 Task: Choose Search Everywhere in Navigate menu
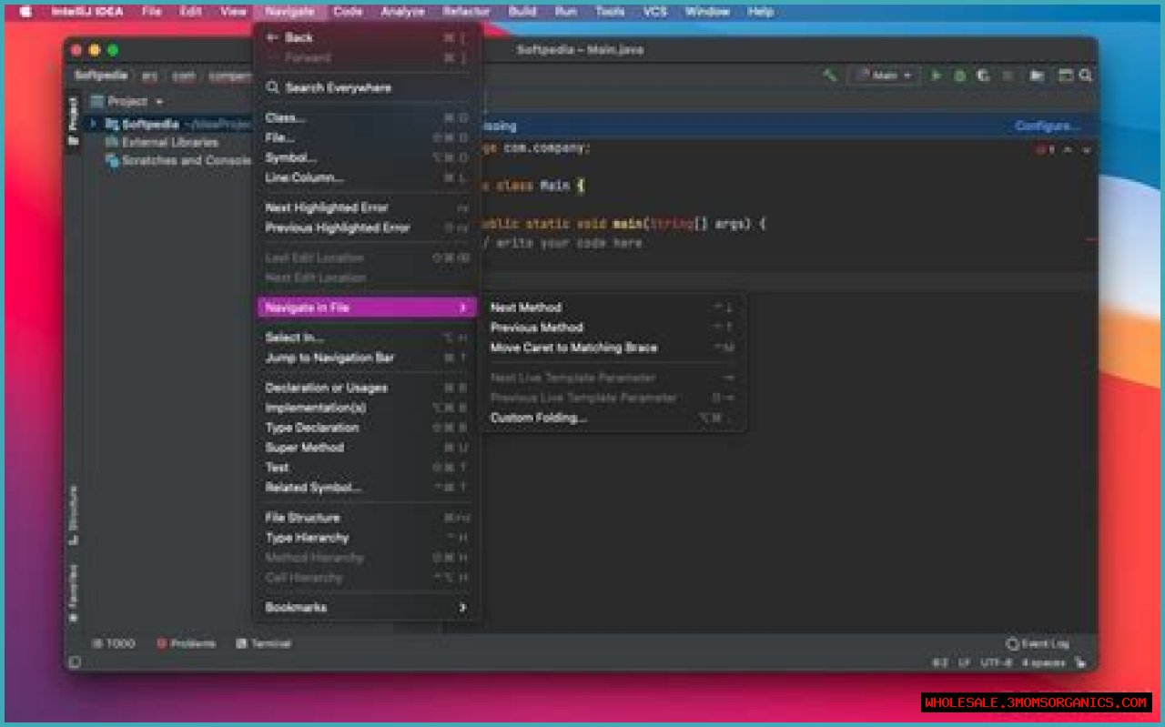(367, 87)
